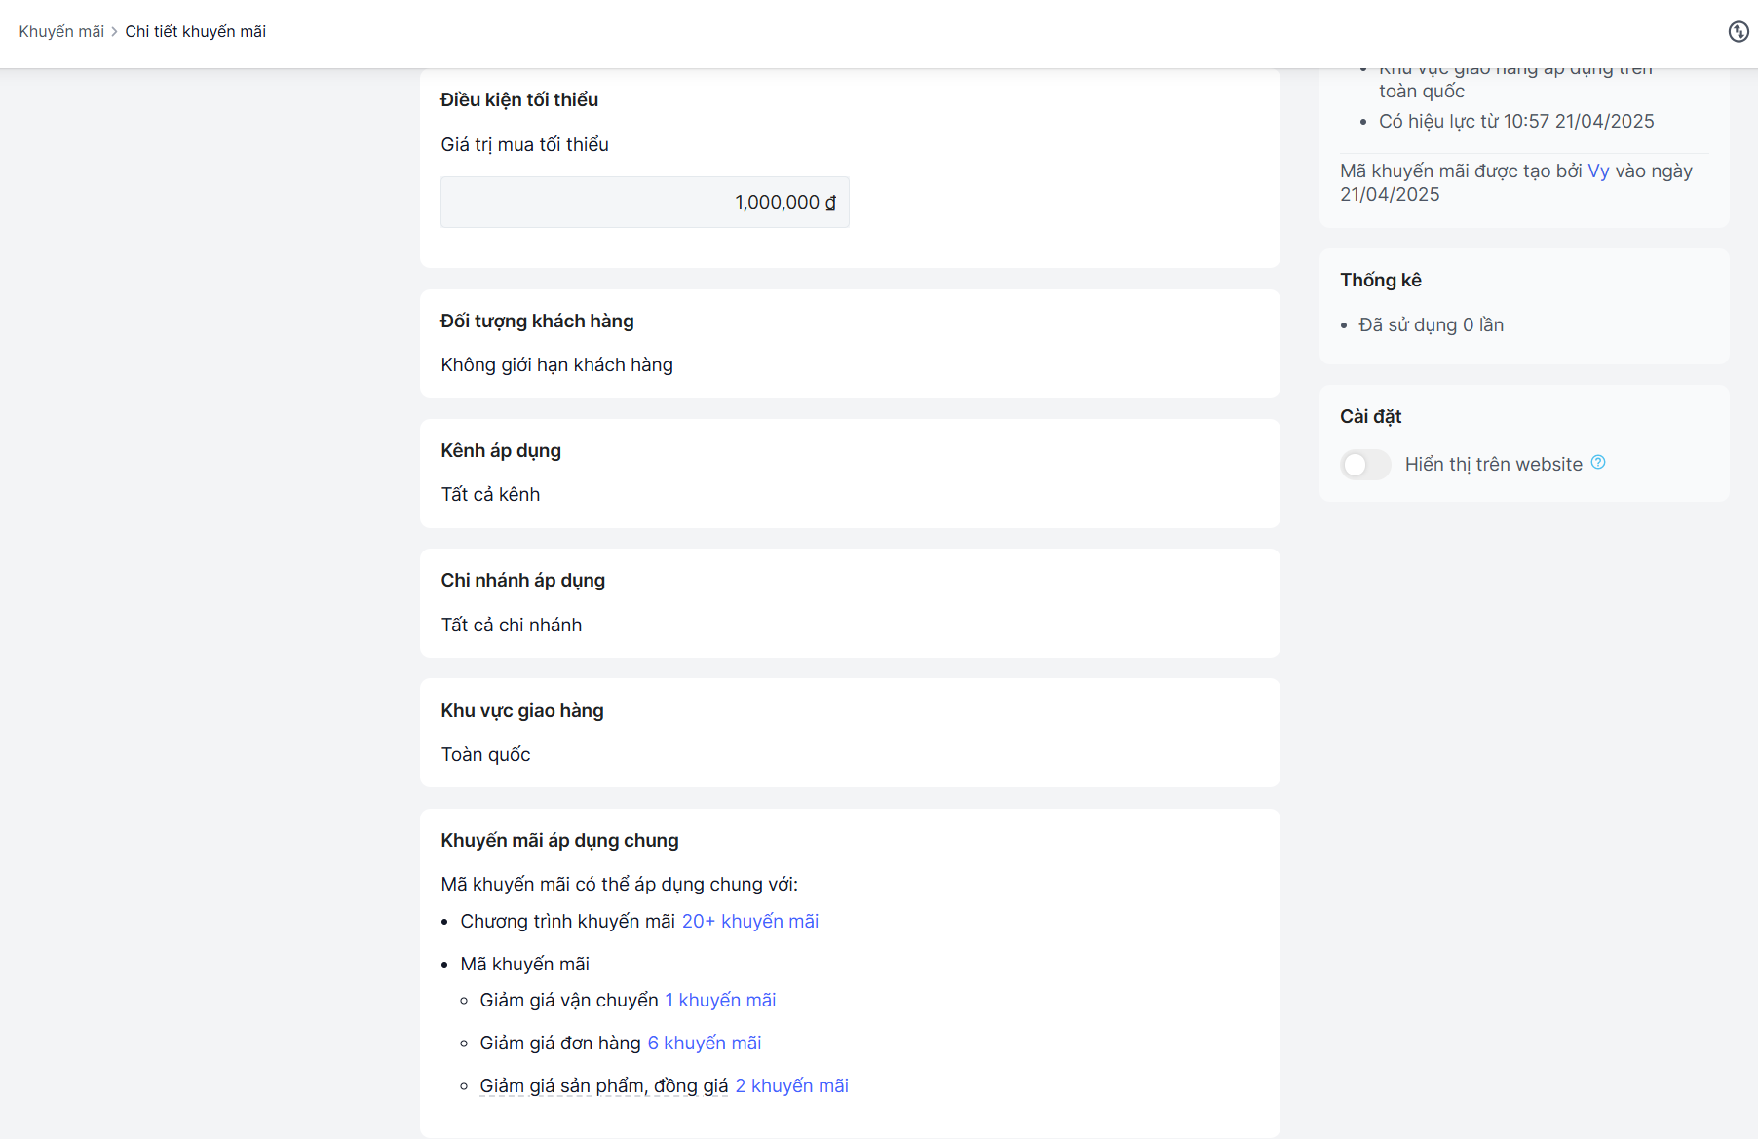1758x1139 pixels.
Task: Click the Tất cả chi nhánh value
Action: 511,626
